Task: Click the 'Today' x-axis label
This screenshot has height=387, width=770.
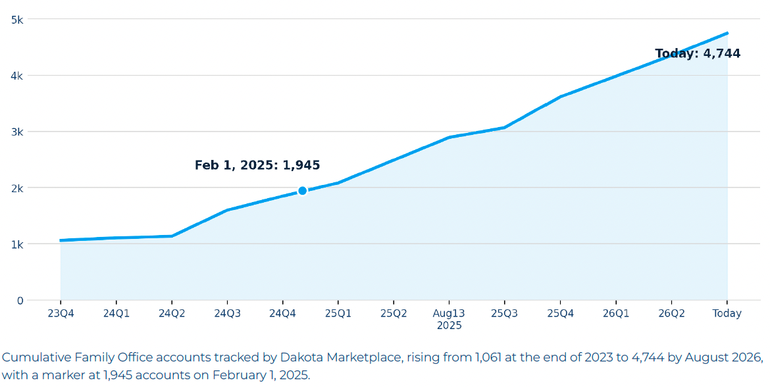Action: click(727, 313)
